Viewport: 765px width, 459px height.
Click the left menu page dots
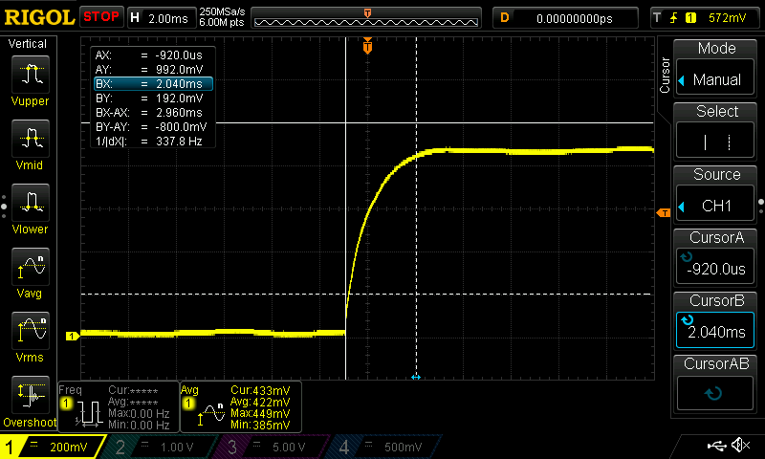pyautogui.click(x=4, y=207)
